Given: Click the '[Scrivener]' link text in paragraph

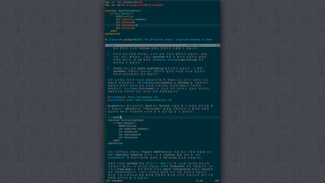Looking at the screenshot, I should point(131,89).
